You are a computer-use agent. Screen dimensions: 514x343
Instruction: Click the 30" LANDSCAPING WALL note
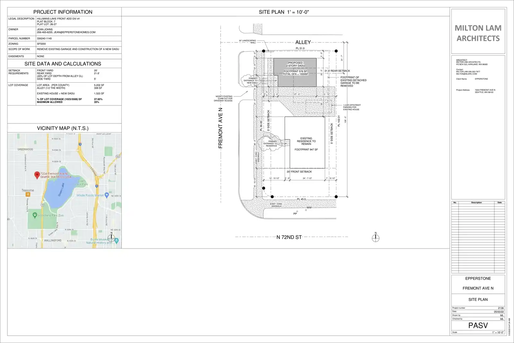(247, 41)
